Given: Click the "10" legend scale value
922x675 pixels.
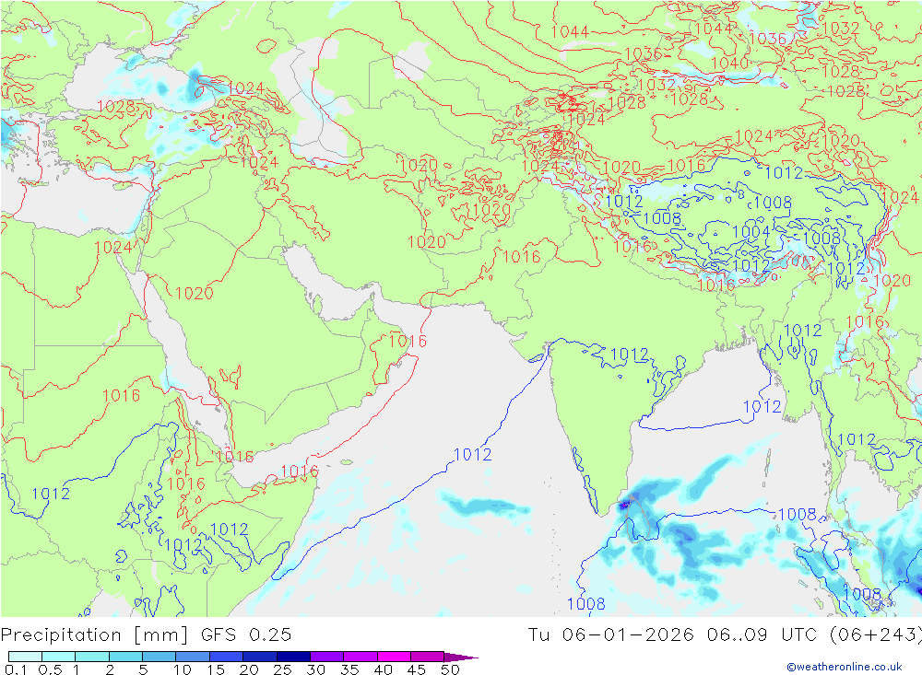Looking at the screenshot, I should coord(183,669).
